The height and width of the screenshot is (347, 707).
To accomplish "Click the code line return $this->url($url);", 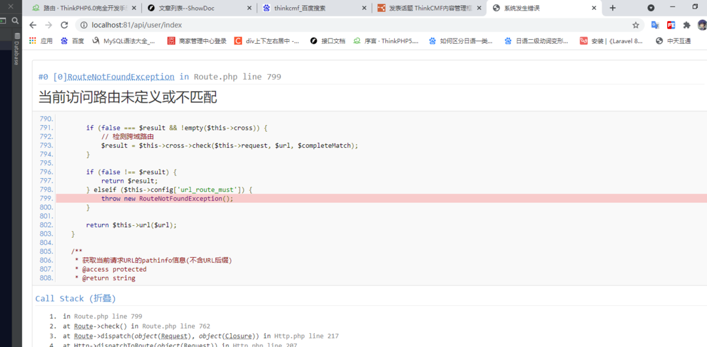I will (132, 225).
